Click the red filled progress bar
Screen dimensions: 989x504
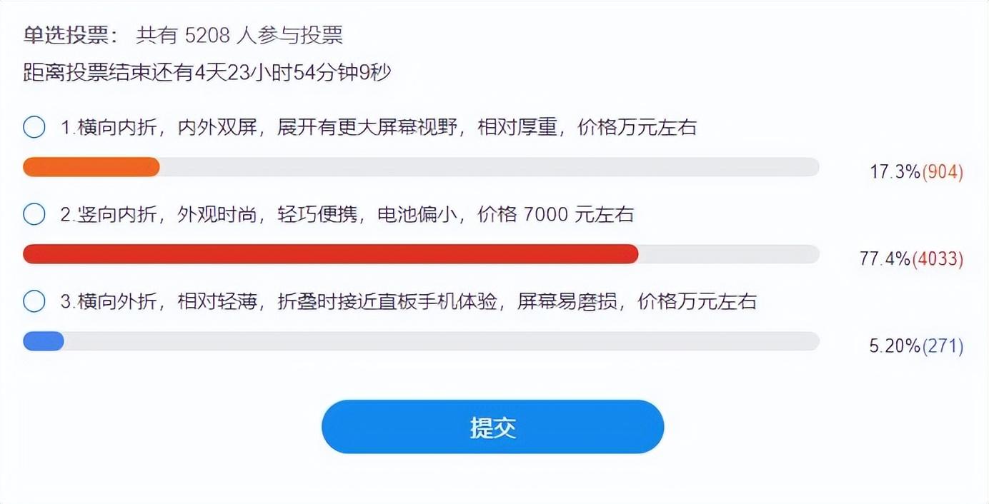[x=331, y=254]
